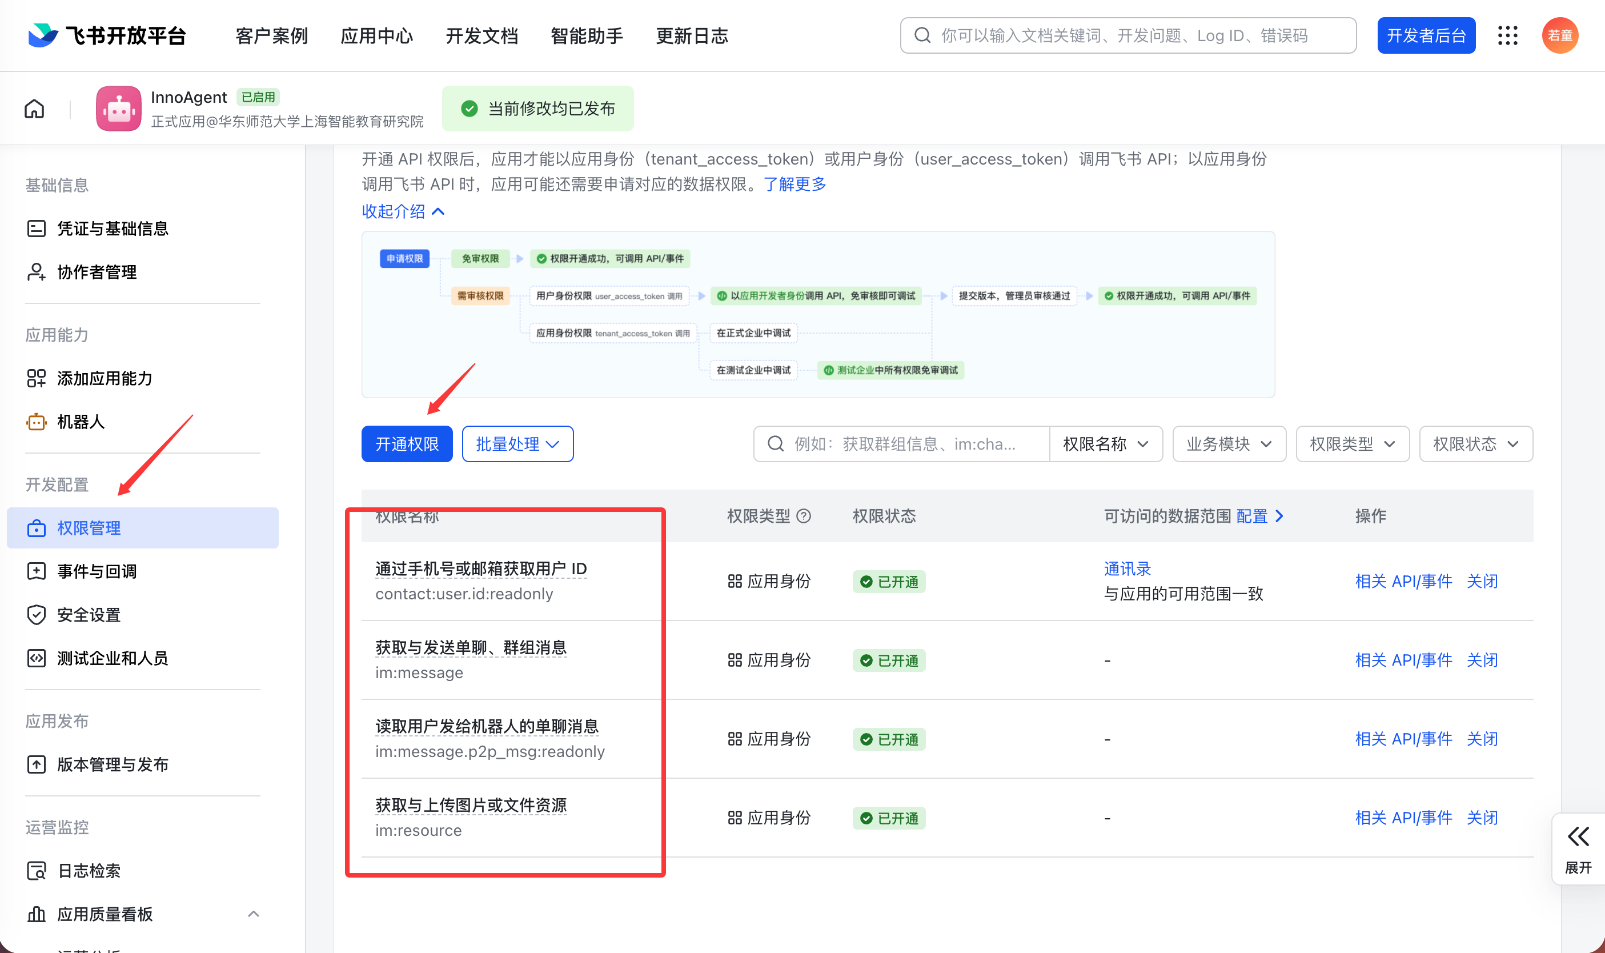This screenshot has height=953, width=1605.
Task: Focus the top documentation search field
Action: coord(1128,35)
